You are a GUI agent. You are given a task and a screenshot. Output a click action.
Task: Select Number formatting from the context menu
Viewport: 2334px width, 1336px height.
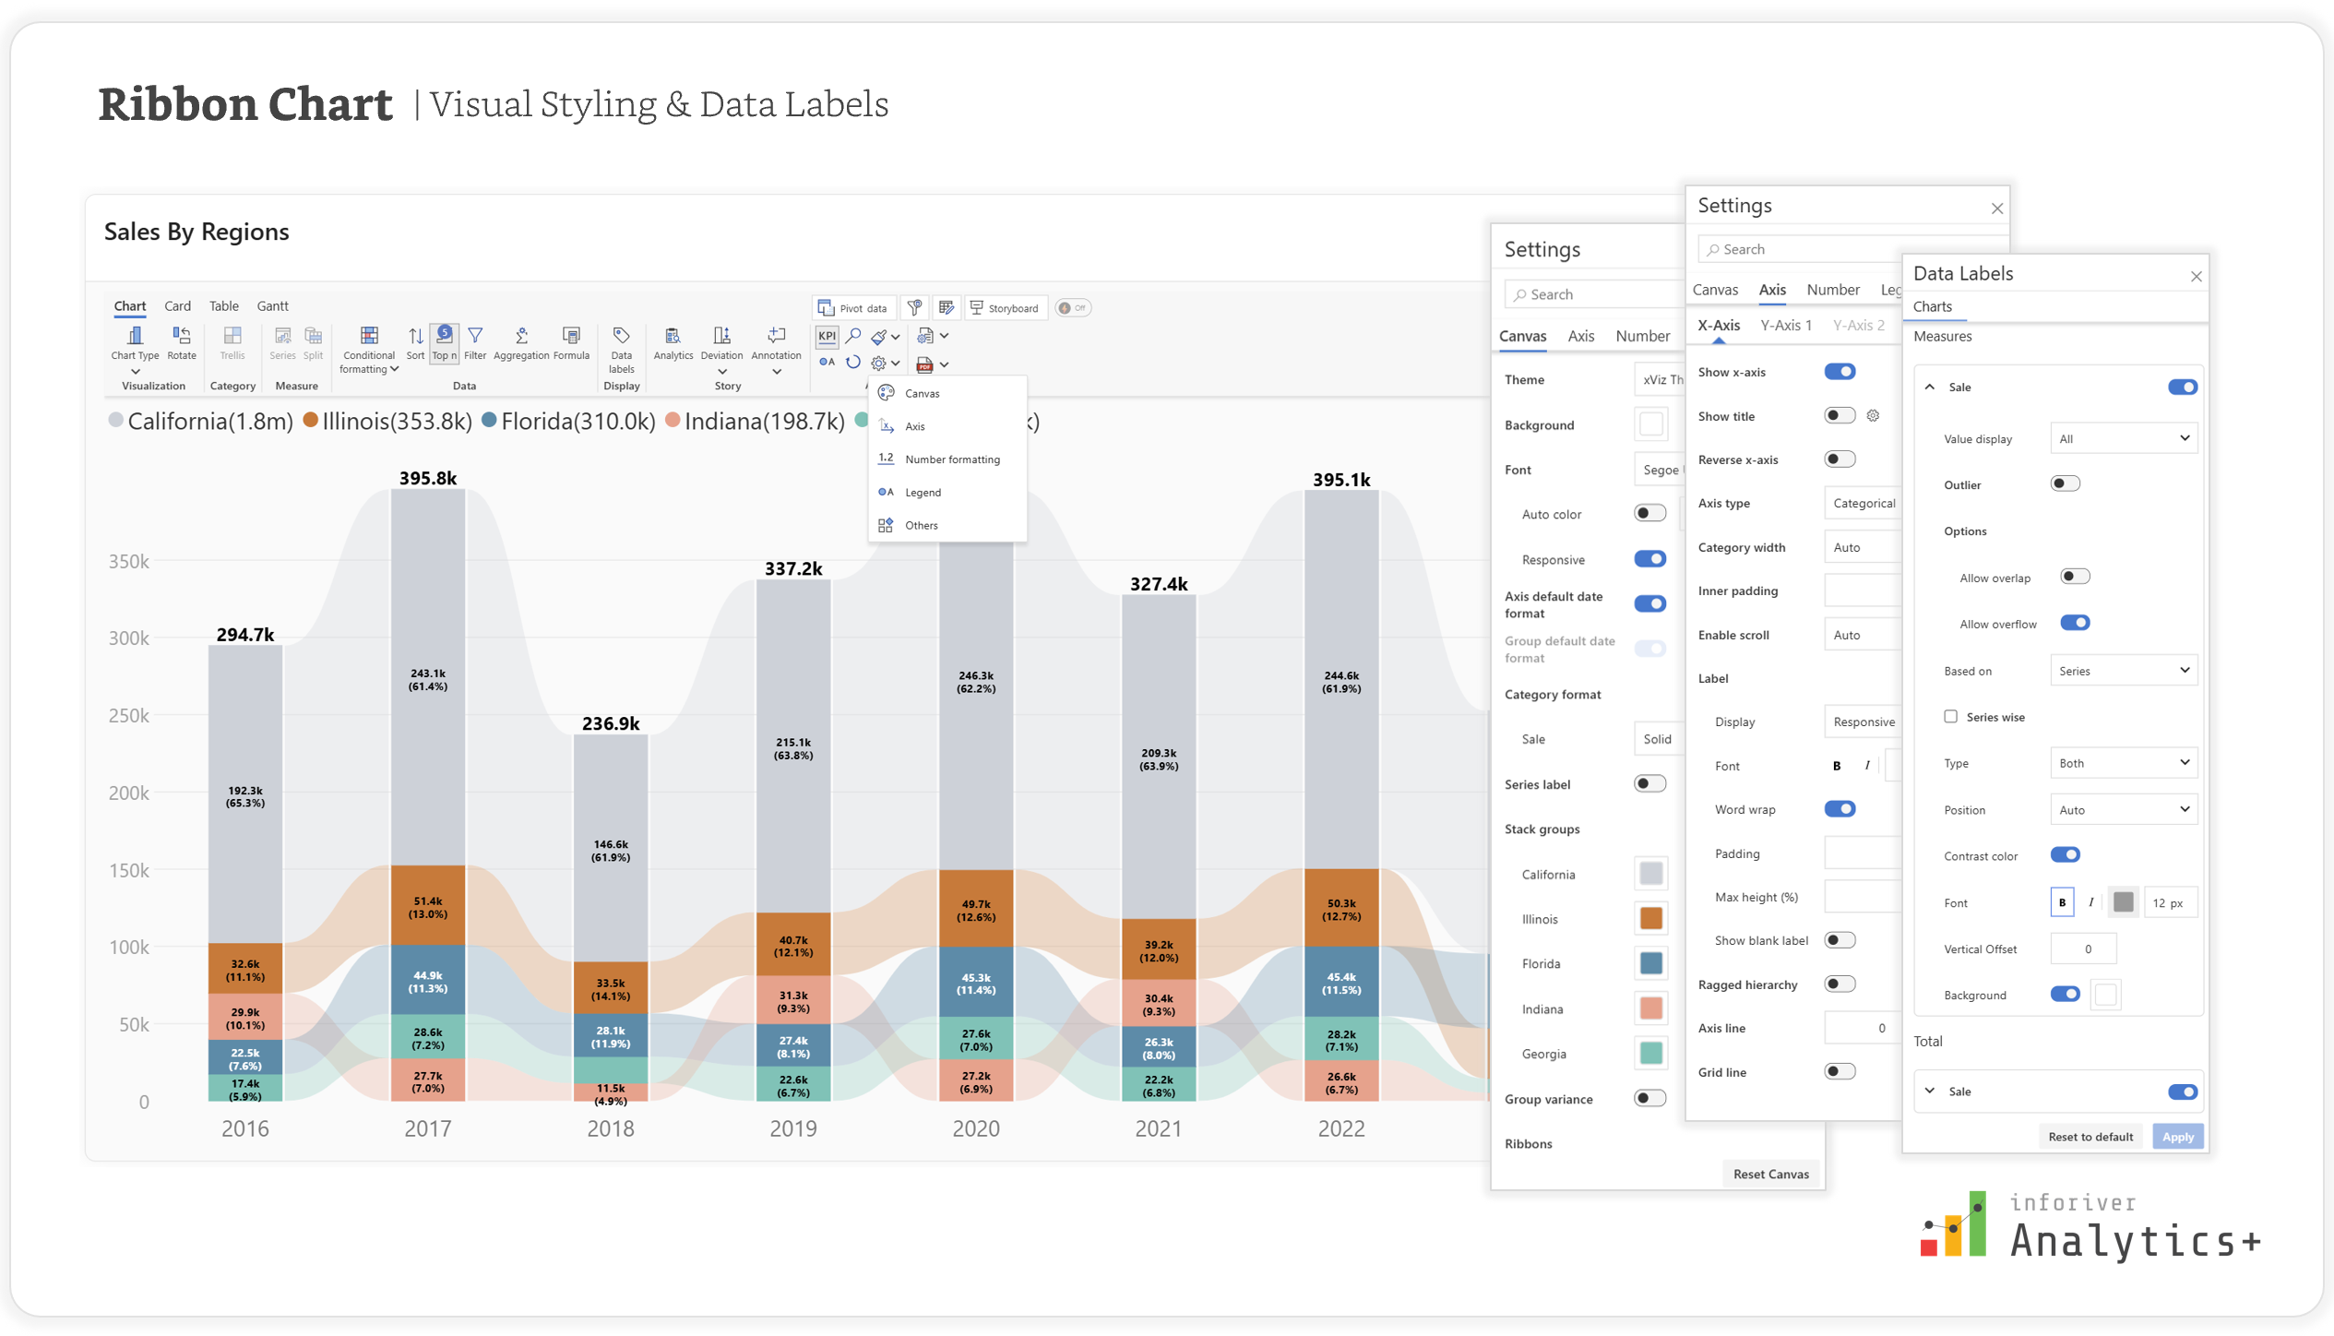[x=951, y=459]
